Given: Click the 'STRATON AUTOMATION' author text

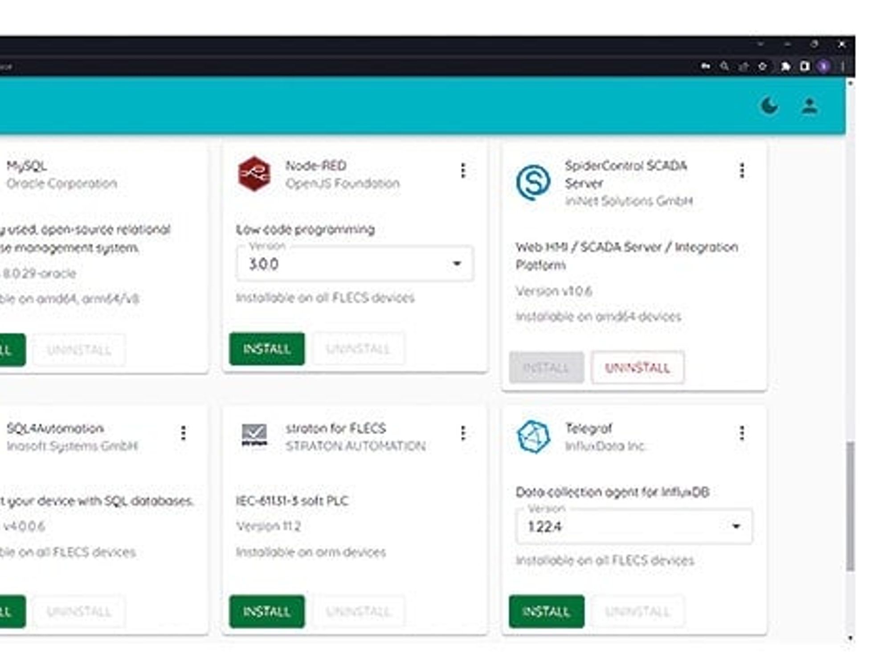Looking at the screenshot, I should tap(356, 446).
